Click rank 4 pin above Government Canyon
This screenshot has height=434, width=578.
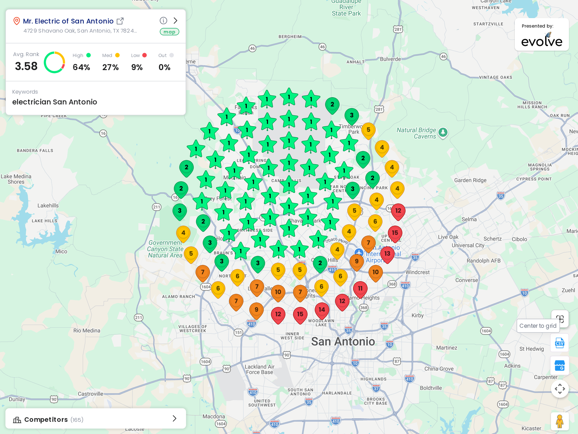click(183, 234)
